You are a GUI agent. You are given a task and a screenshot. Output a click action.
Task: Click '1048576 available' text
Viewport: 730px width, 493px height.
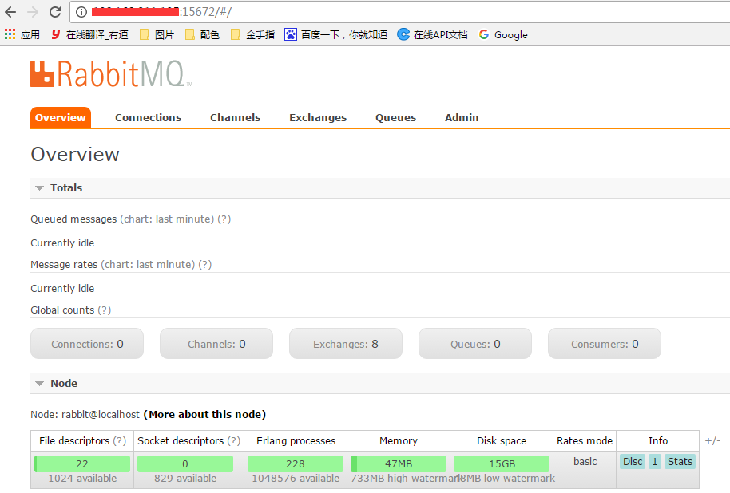coord(296,478)
